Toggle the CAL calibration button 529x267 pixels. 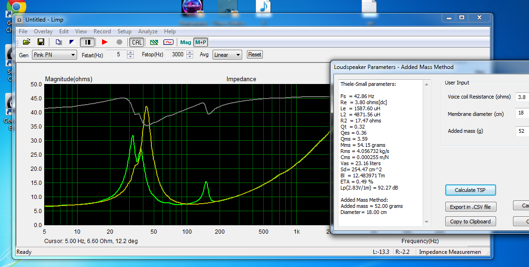click(x=137, y=42)
